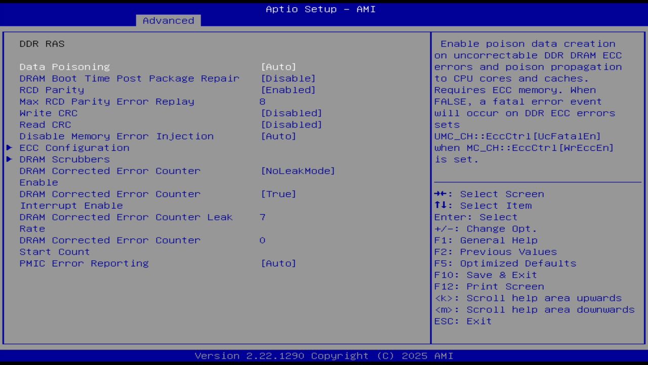Select DRAM Corrected Error Counter Interrupt Enable
648x365 pixels.
point(110,200)
